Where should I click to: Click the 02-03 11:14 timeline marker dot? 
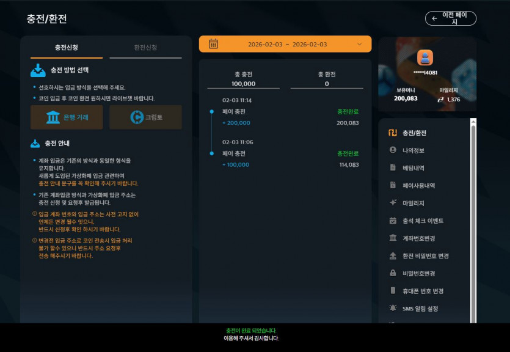click(x=212, y=112)
